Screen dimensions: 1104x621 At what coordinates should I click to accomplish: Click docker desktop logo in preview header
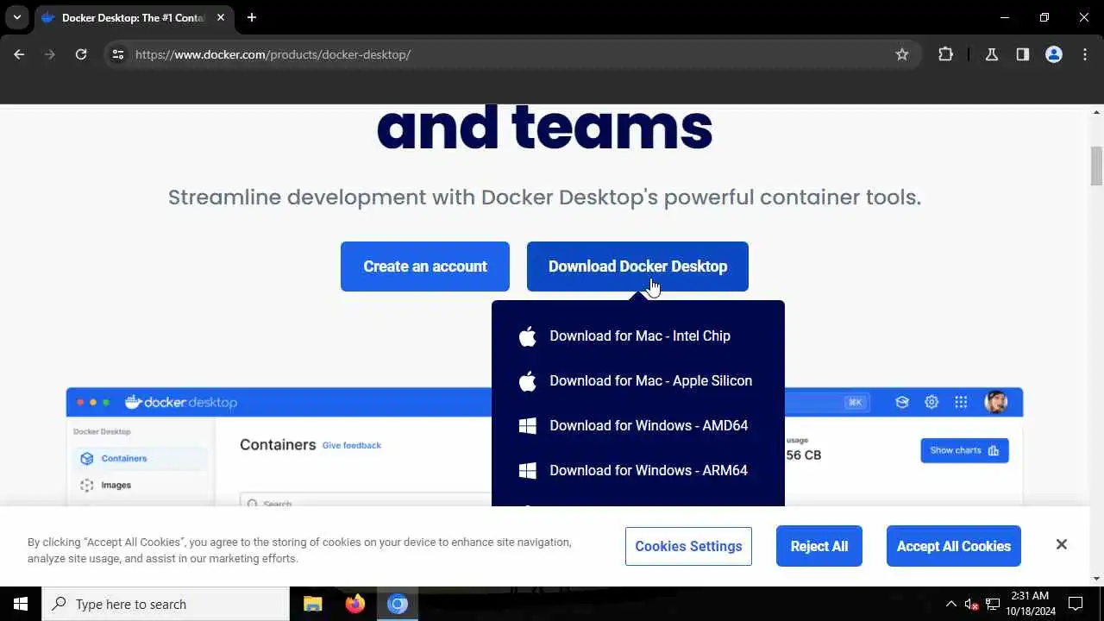coord(181,402)
